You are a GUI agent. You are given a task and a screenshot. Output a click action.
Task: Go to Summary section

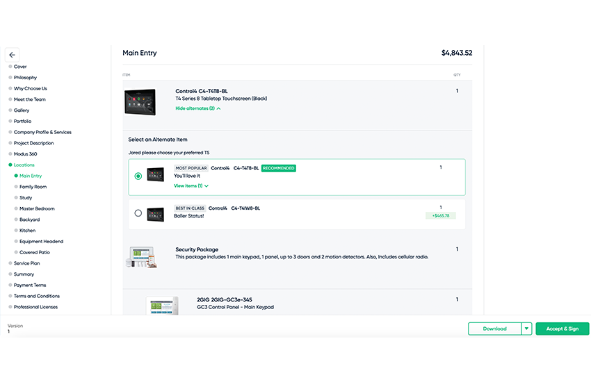point(24,274)
